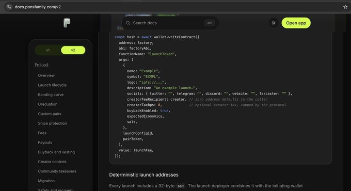Navigate to Custom pairs
This screenshot has height=191, width=351.
point(50,114)
